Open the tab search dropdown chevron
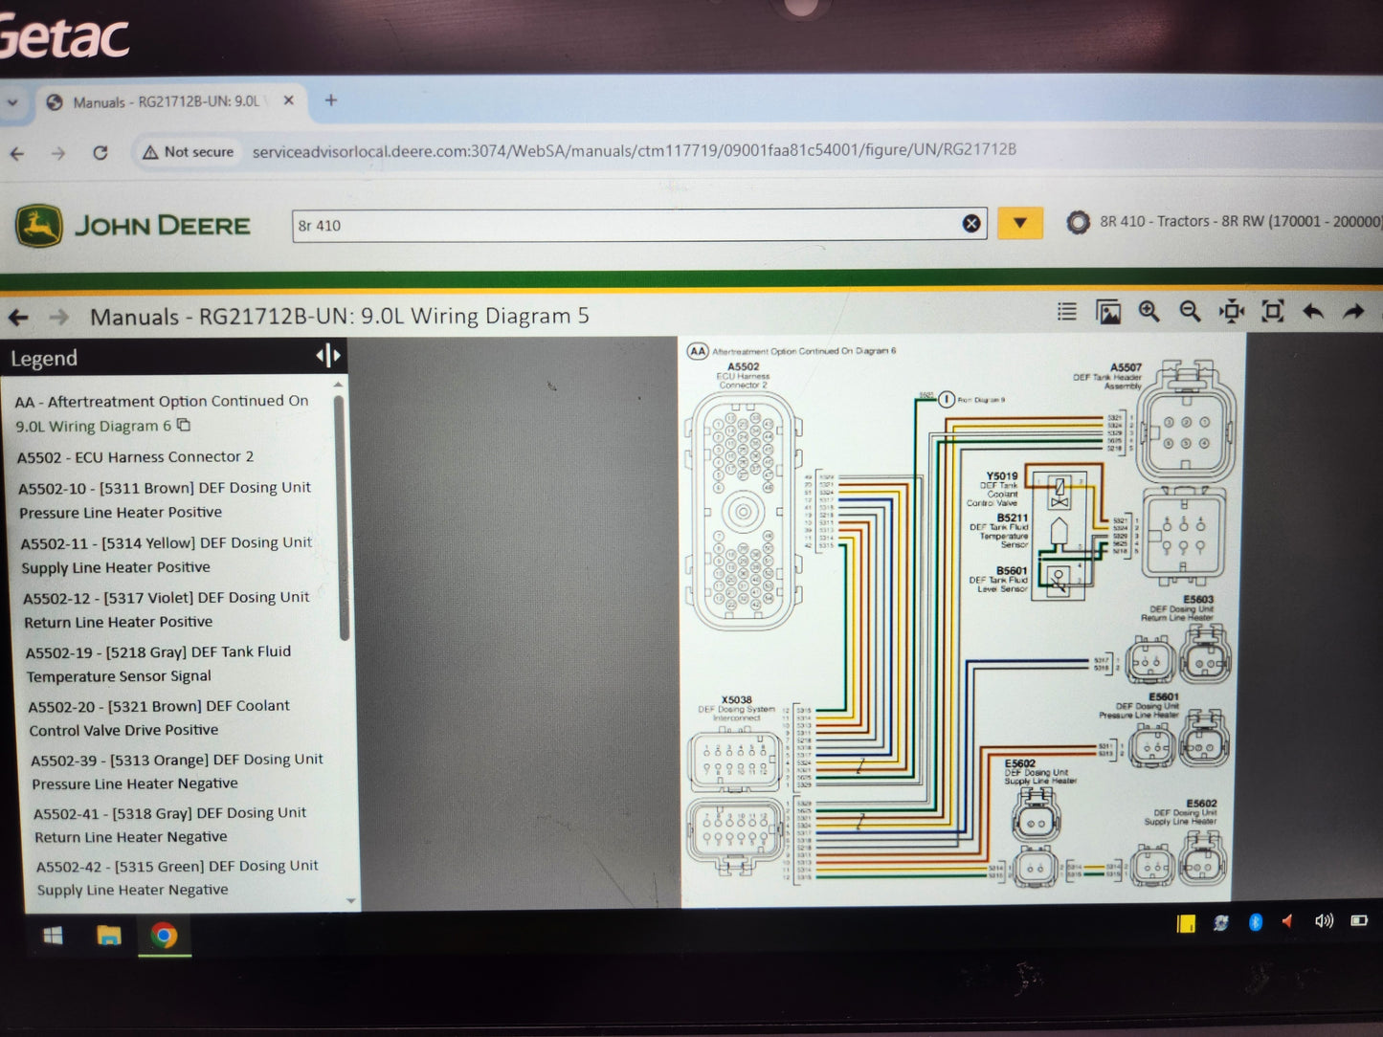 point(11,101)
